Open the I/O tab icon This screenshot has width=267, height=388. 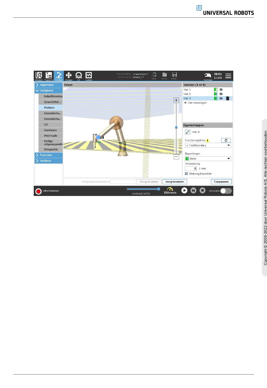79,76
